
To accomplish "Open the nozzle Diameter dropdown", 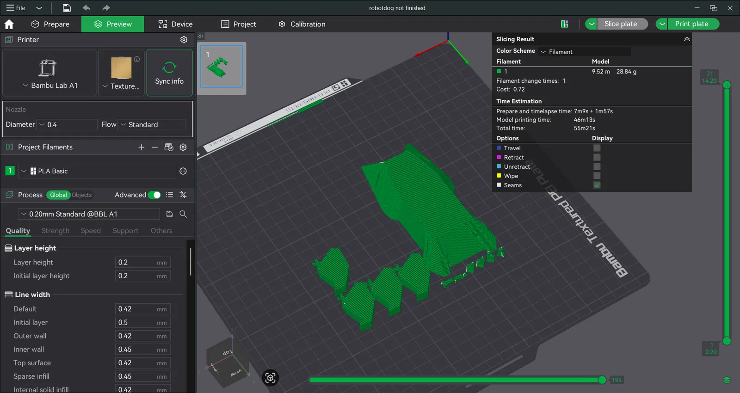I will [x=67, y=124].
